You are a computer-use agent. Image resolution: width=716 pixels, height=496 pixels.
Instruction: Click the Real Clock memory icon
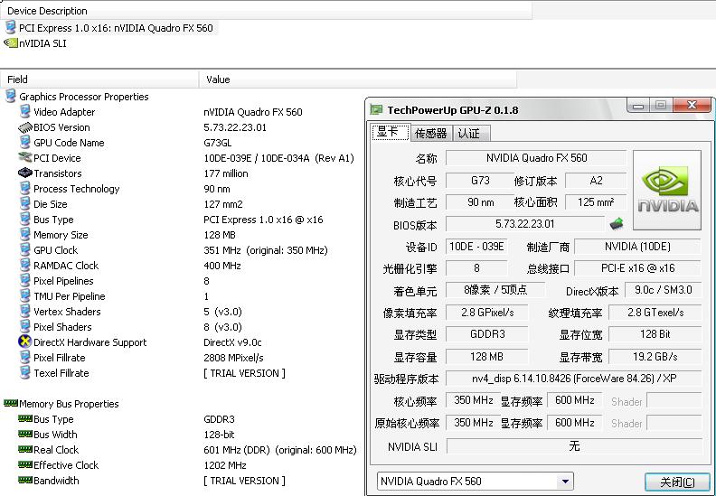click(25, 449)
